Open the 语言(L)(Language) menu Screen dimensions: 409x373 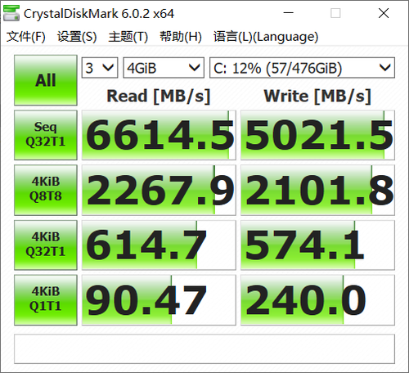[266, 37]
